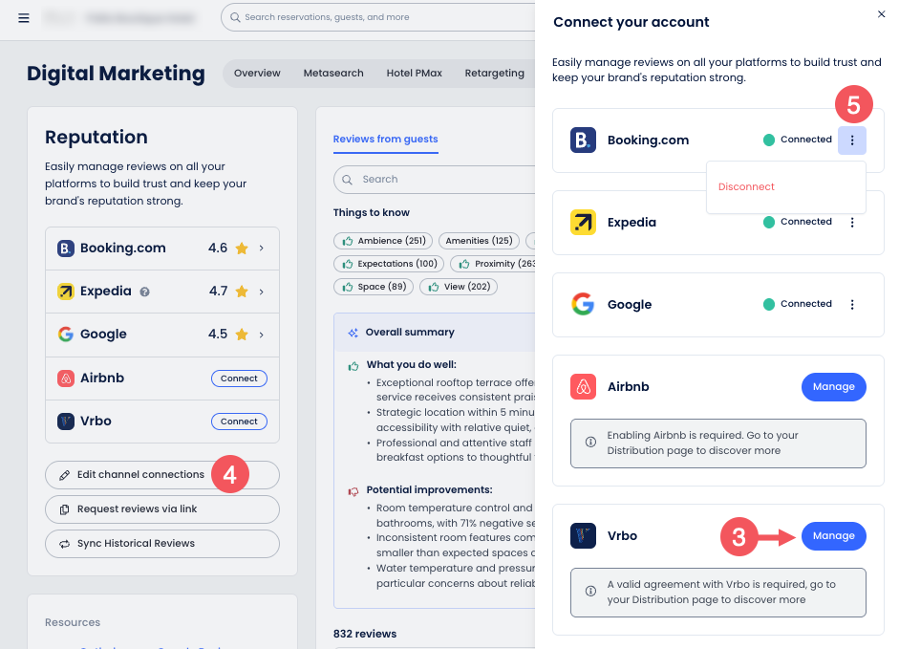
Task: Click the Booking.com three-dot options icon
Action: coord(852,141)
